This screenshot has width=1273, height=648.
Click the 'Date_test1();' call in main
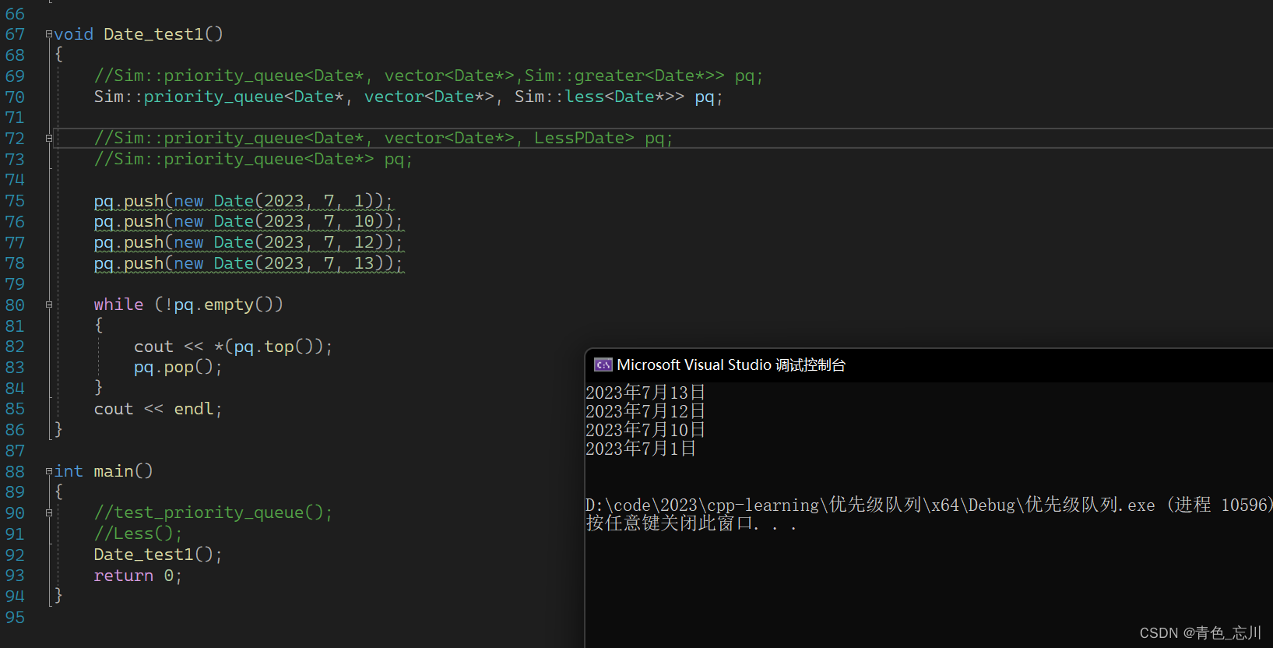pyautogui.click(x=158, y=555)
